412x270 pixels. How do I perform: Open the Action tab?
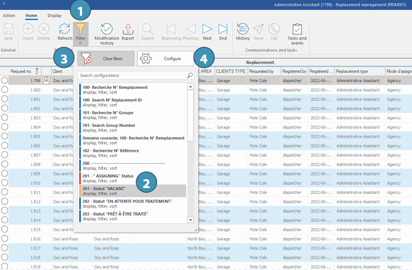(x=9, y=15)
